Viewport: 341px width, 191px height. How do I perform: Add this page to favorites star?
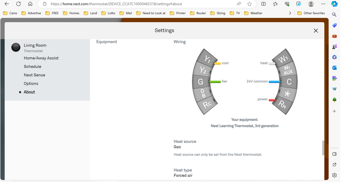click(x=250, y=4)
